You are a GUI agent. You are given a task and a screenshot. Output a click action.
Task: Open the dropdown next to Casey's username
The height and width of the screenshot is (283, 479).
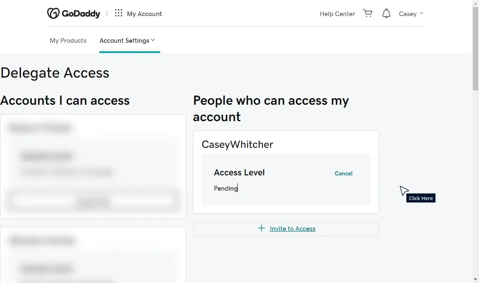coord(422,14)
